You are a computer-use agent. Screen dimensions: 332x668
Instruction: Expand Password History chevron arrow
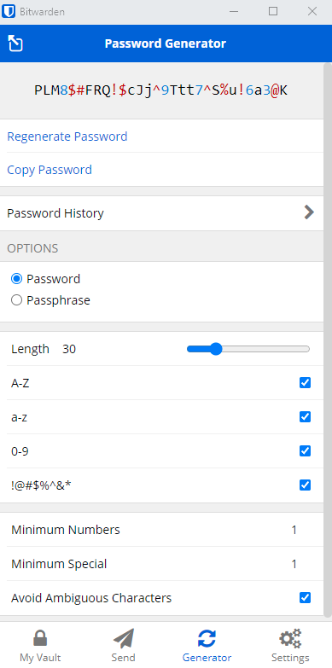(309, 212)
